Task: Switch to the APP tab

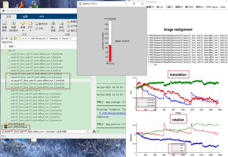Action: click(42, 17)
